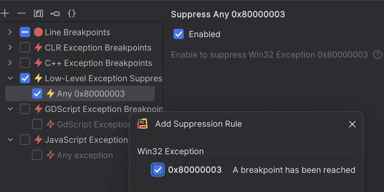The image size is (384, 192).
Task: Click the red Line Breakpoints circle icon
Action: point(38,32)
